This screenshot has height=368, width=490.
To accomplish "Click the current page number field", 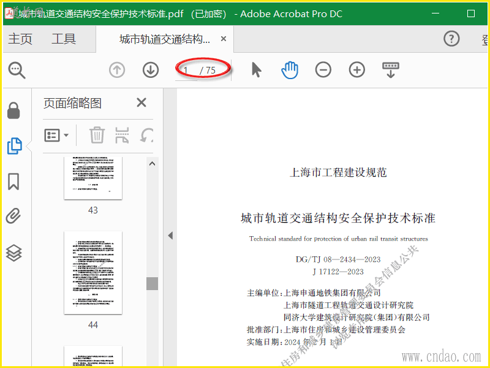I will pyautogui.click(x=186, y=70).
